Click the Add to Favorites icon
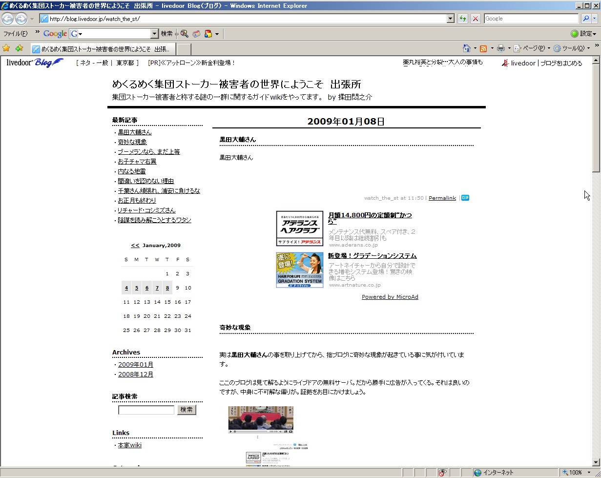This screenshot has width=601, height=478. pyautogui.click(x=19, y=48)
